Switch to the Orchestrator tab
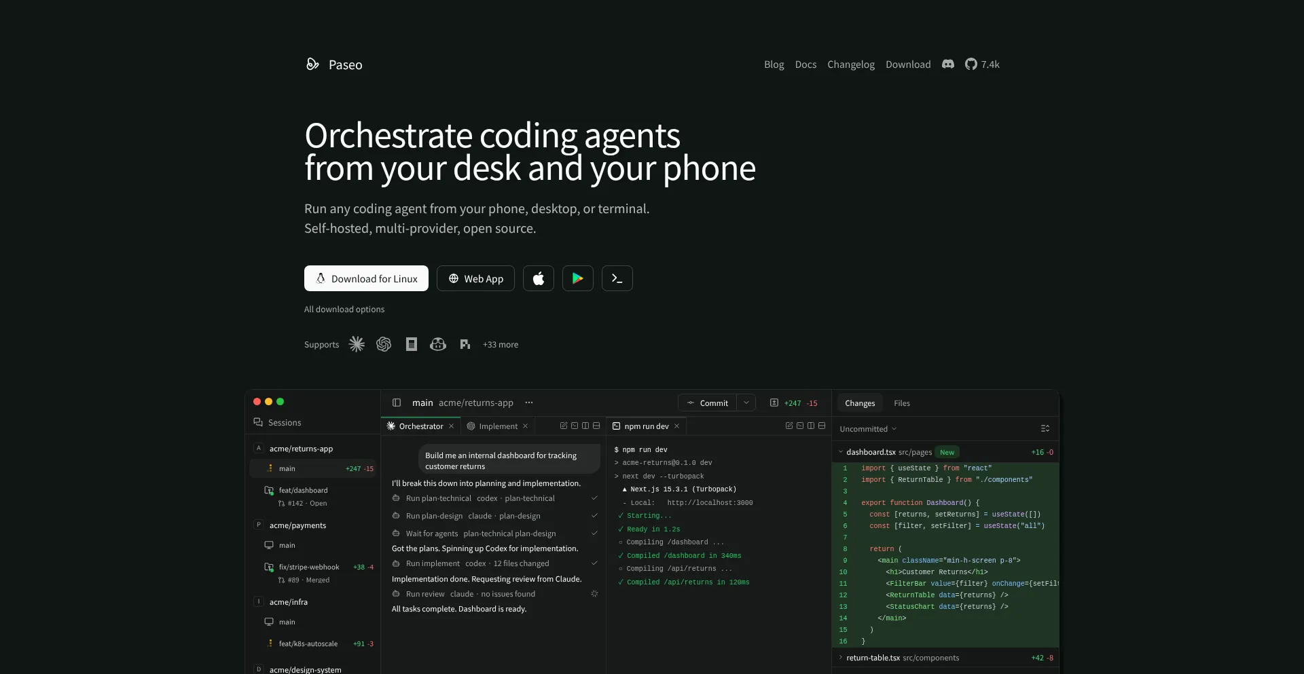 (420, 426)
